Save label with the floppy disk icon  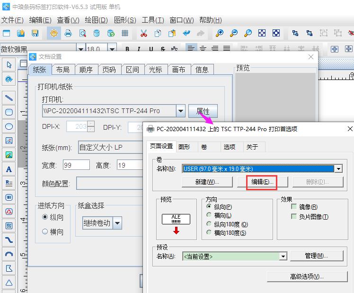click(35, 33)
